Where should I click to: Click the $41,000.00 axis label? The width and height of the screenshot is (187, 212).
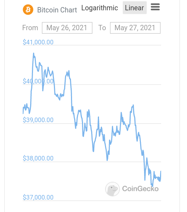pyautogui.click(x=38, y=42)
